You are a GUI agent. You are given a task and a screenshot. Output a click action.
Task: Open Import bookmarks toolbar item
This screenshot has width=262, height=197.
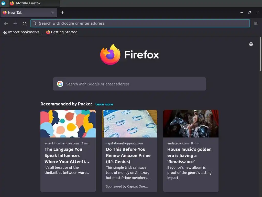click(x=23, y=32)
